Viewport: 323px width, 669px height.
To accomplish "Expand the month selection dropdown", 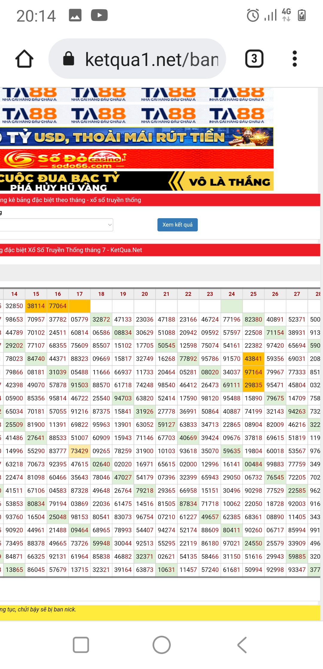I will (x=56, y=225).
